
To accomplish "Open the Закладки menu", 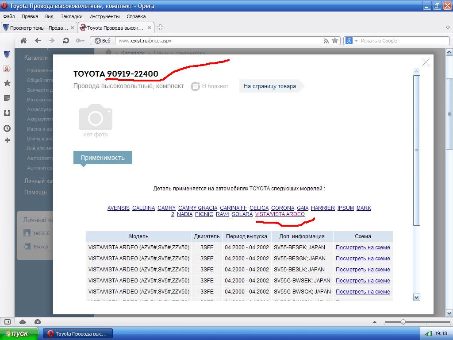I will (x=71, y=16).
